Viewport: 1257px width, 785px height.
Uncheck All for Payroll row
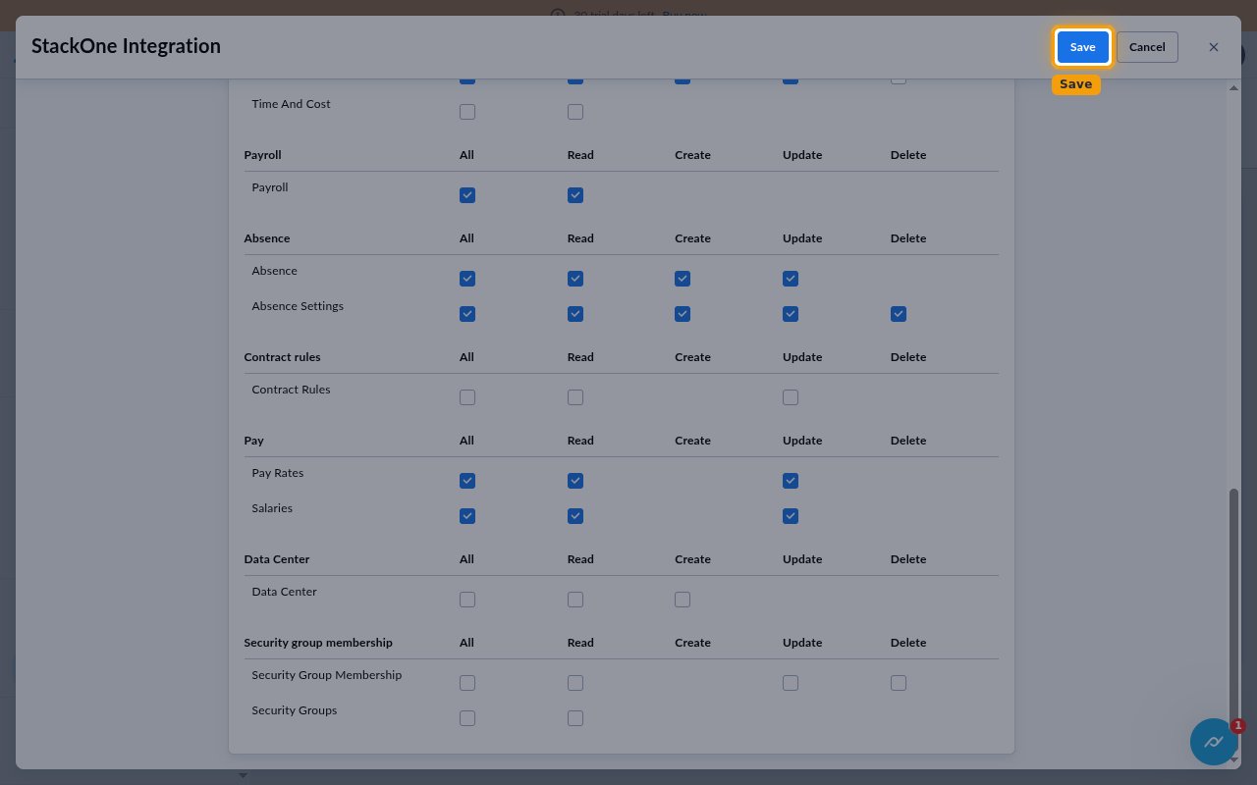tap(467, 195)
